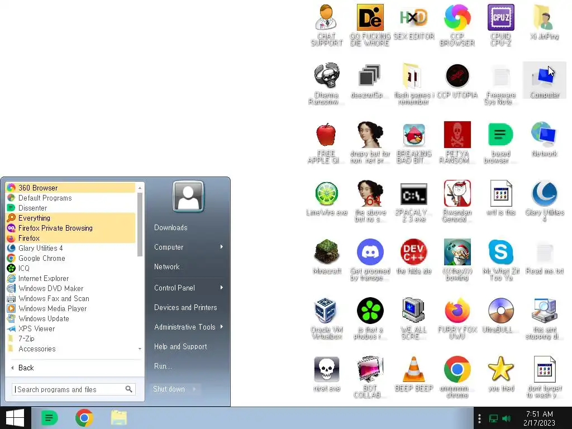
Task: Click the network tray icon
Action: (494, 418)
